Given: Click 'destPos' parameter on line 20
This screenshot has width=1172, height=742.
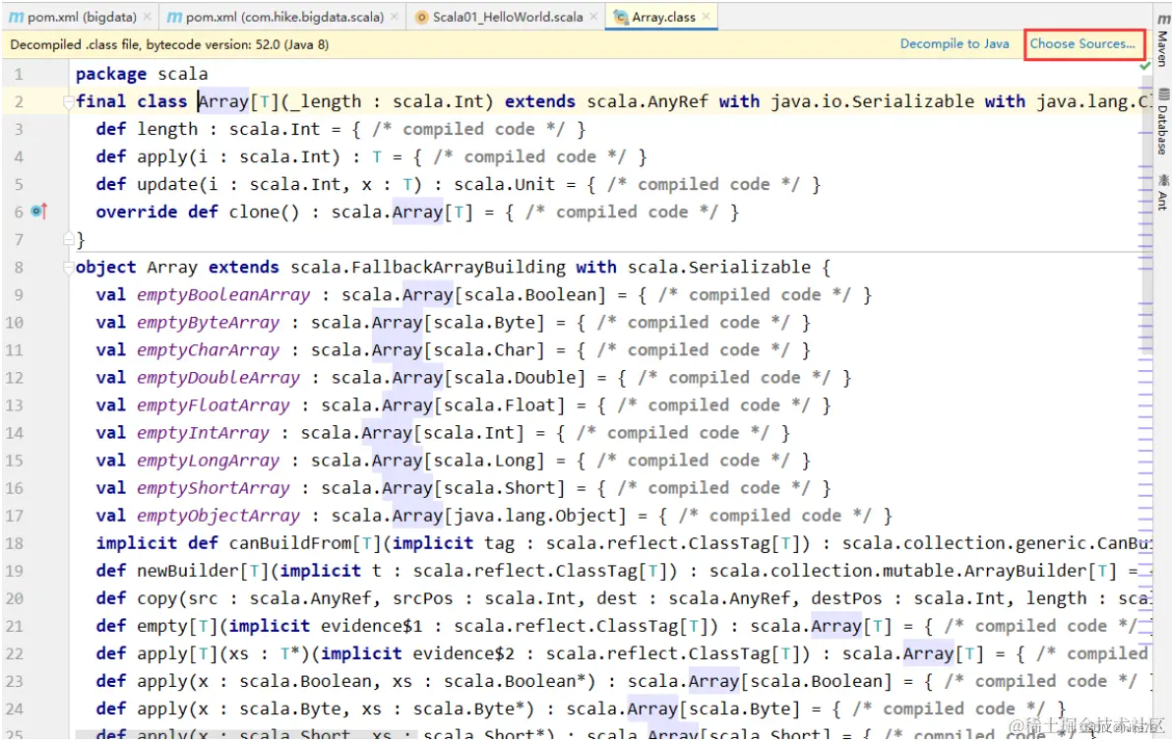Looking at the screenshot, I should (846, 598).
